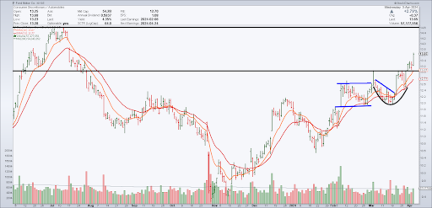The width and height of the screenshot is (432, 208).
Task: Click the tallest green volume bar in February
Action: click(340, 183)
